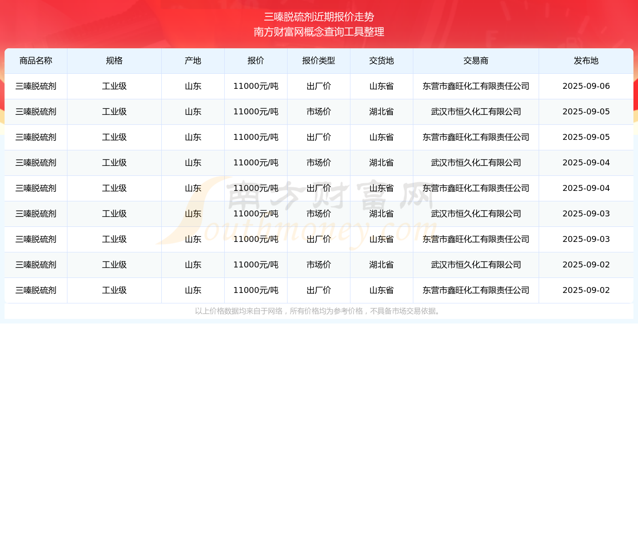
Task: Click date 2025-09-05 in the 武汉市恒久化工 row
Action: coord(587,112)
